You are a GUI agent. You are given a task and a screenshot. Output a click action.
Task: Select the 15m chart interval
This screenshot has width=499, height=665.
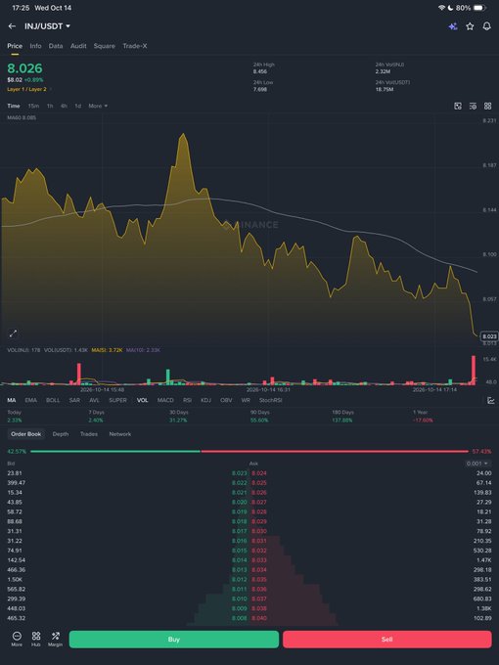[x=33, y=106]
